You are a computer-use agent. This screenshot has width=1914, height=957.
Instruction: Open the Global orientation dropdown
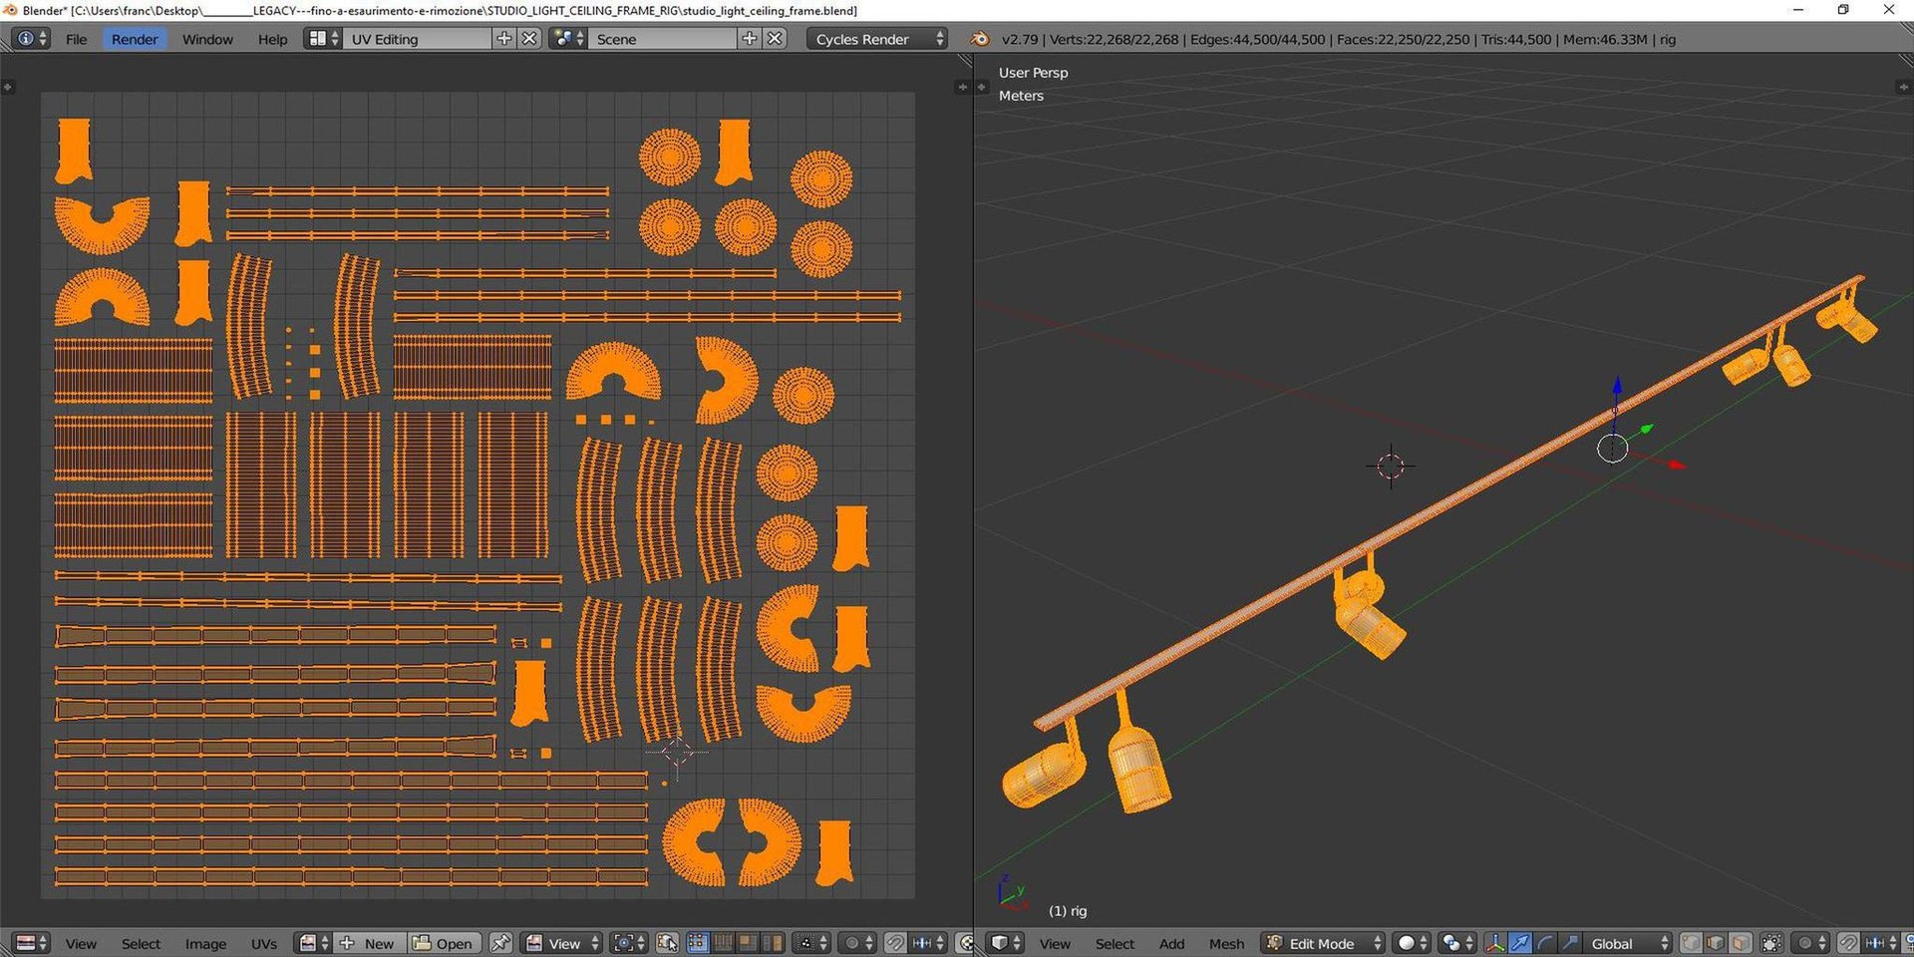coord(1627,943)
